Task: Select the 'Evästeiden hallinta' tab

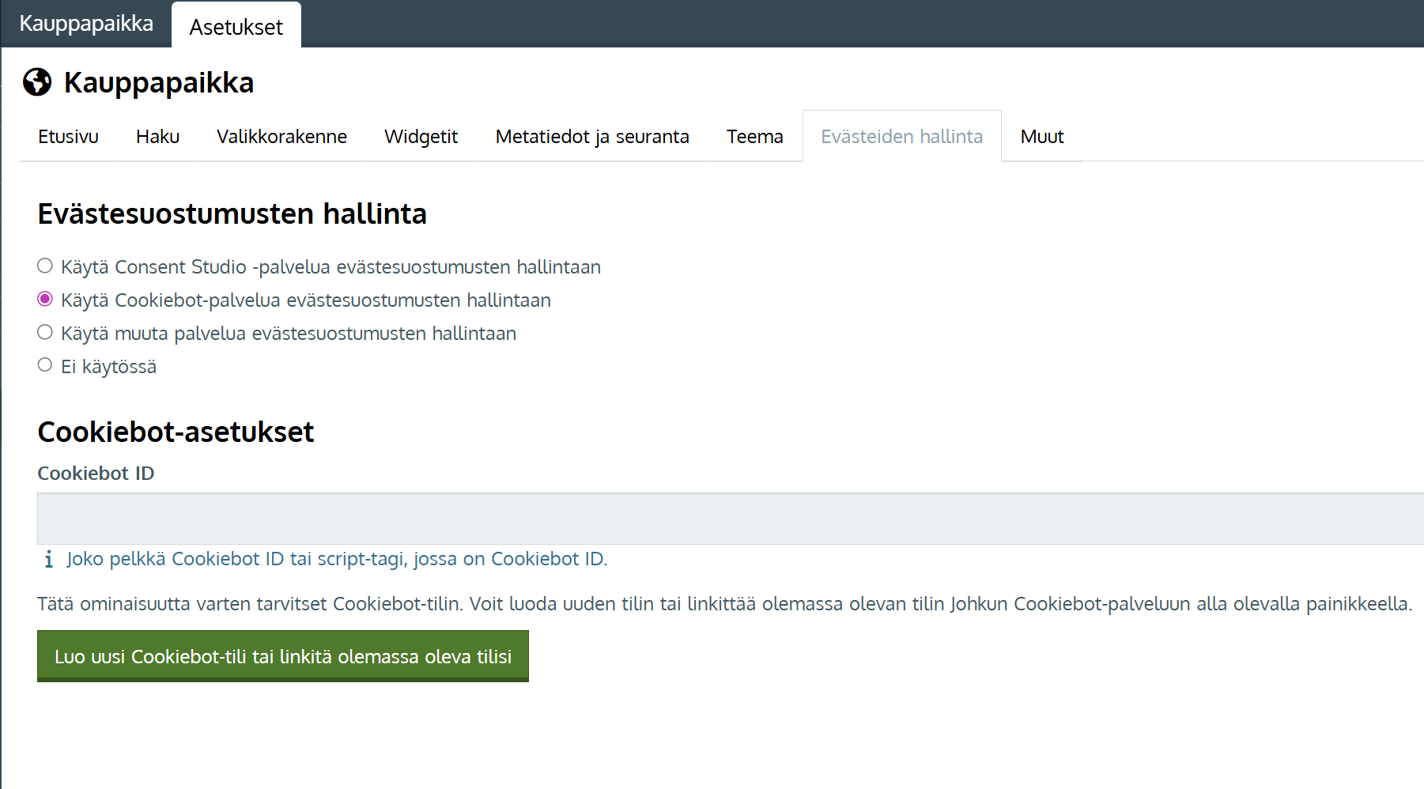Action: click(901, 137)
